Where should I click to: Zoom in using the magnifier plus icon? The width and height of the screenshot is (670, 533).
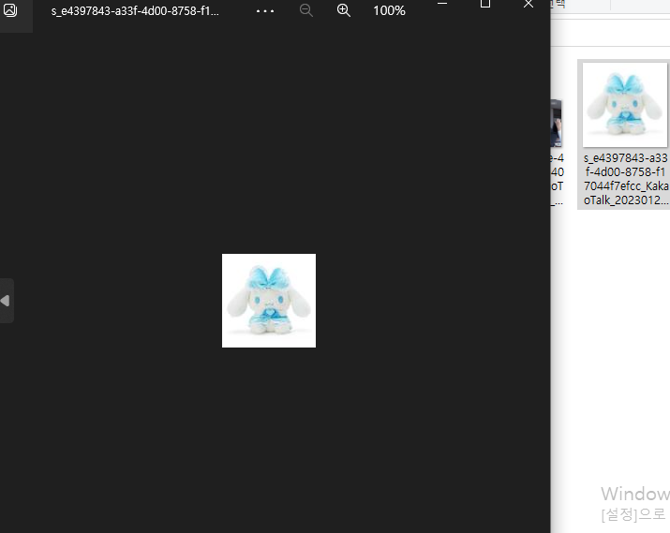(344, 10)
